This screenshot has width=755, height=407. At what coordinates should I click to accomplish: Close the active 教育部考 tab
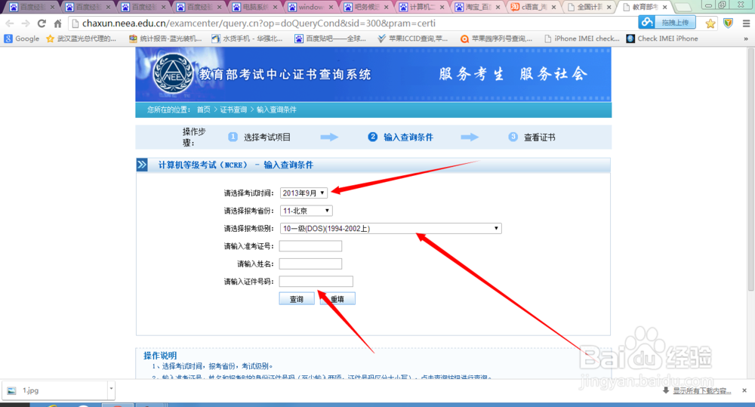point(665,8)
